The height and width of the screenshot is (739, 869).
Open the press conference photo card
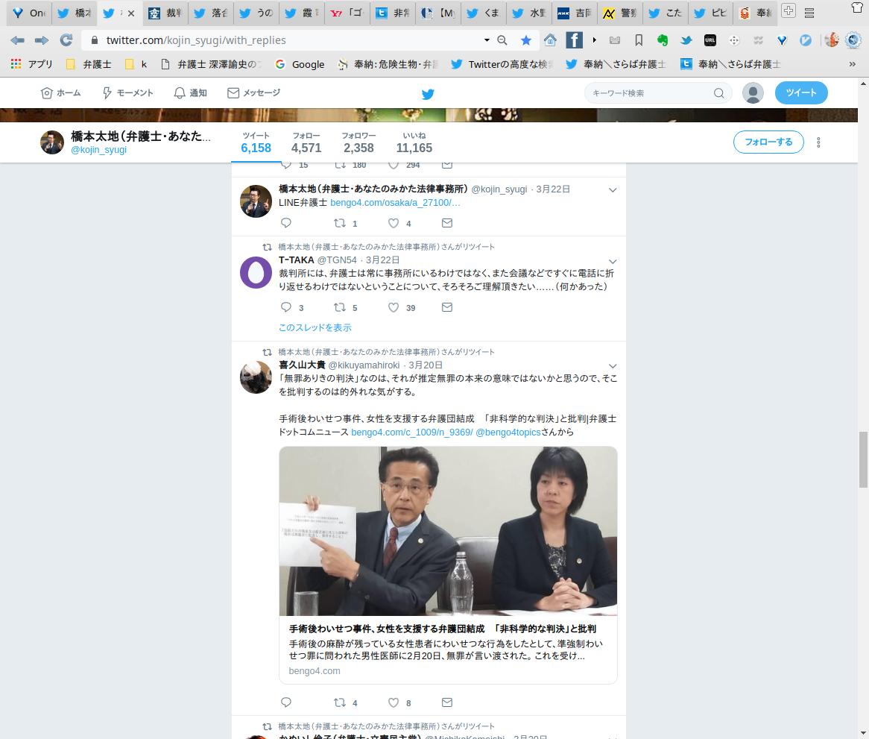pyautogui.click(x=448, y=565)
